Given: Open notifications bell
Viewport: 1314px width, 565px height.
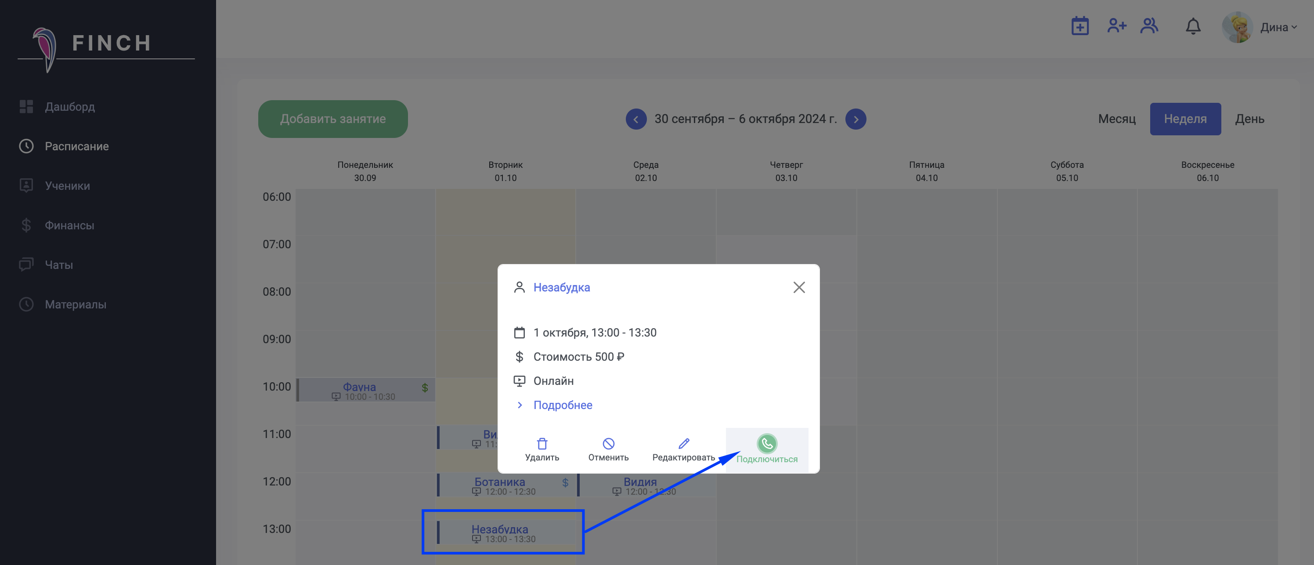Looking at the screenshot, I should 1193,26.
